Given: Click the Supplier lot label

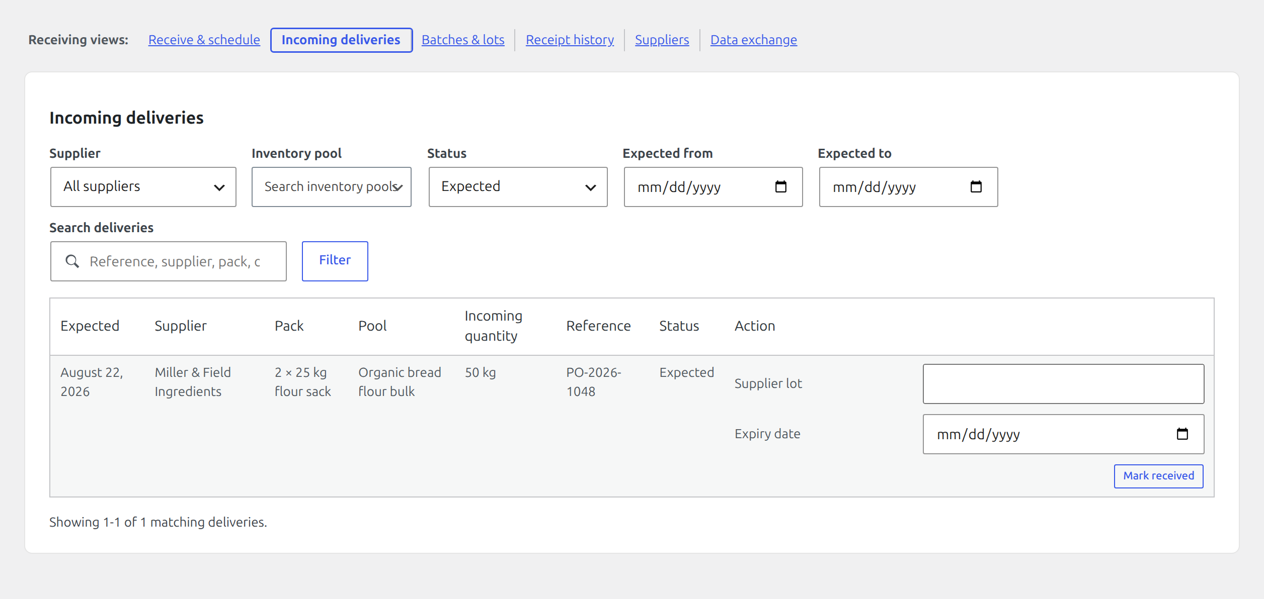Looking at the screenshot, I should (768, 383).
